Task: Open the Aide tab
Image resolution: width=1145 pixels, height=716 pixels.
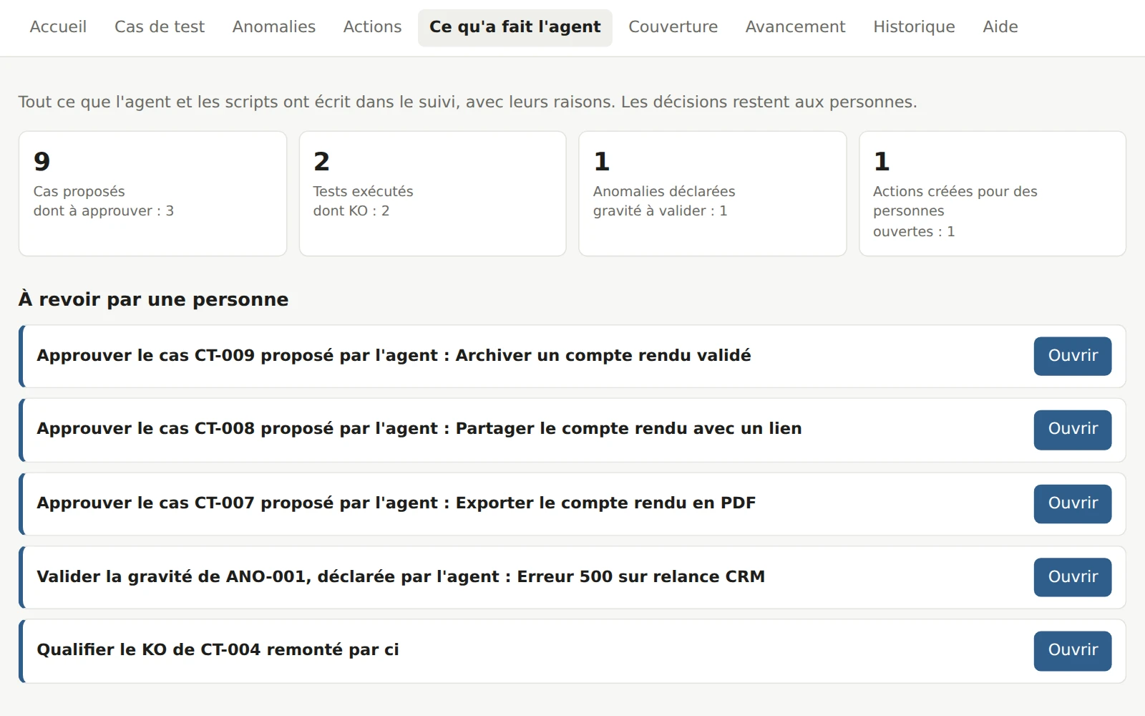Action: pos(1000,27)
